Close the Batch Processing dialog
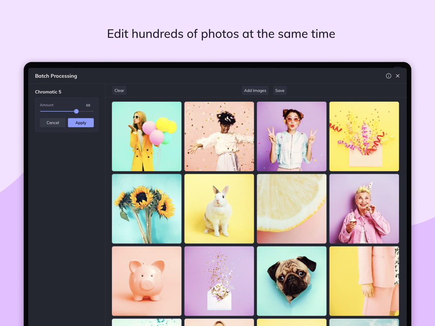The width and height of the screenshot is (435, 326). point(398,76)
